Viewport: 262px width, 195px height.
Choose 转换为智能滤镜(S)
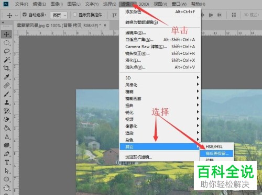(160, 22)
